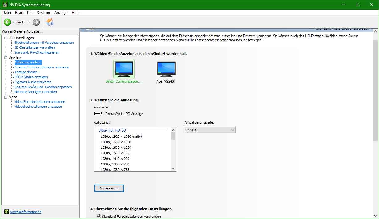Open Digitales Audio einrichten
This screenshot has height=219, width=379.
[33, 82]
